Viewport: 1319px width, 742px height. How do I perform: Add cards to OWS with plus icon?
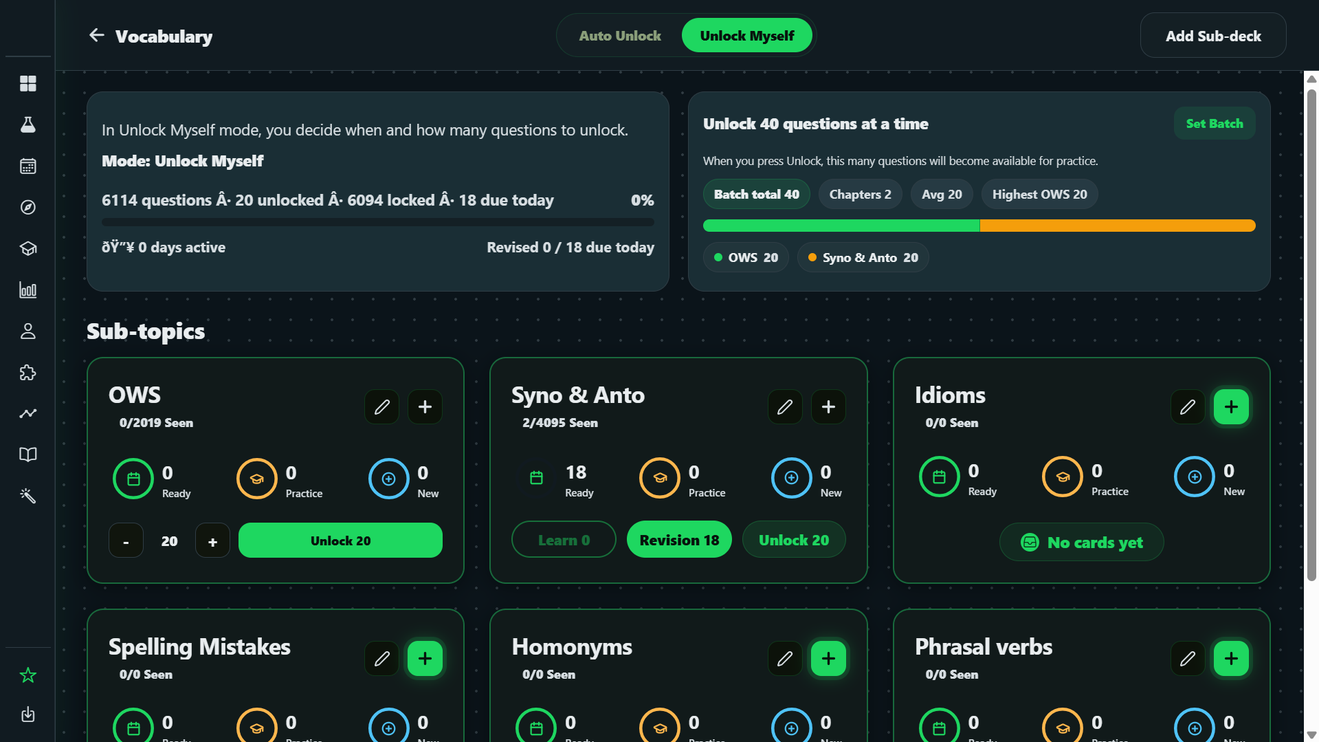[x=425, y=406]
